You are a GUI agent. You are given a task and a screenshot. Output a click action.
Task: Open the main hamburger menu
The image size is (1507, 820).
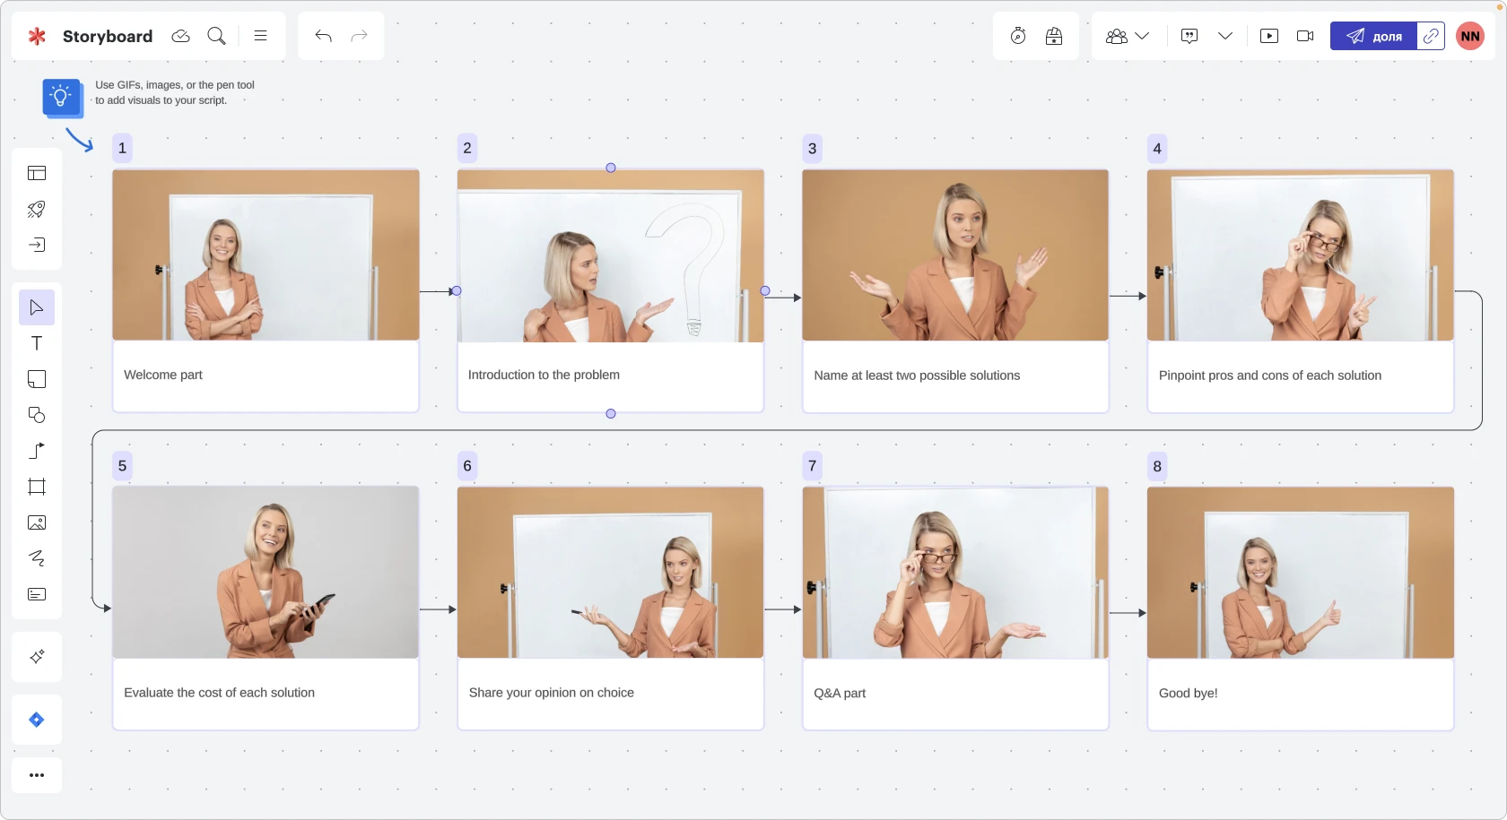[261, 36]
